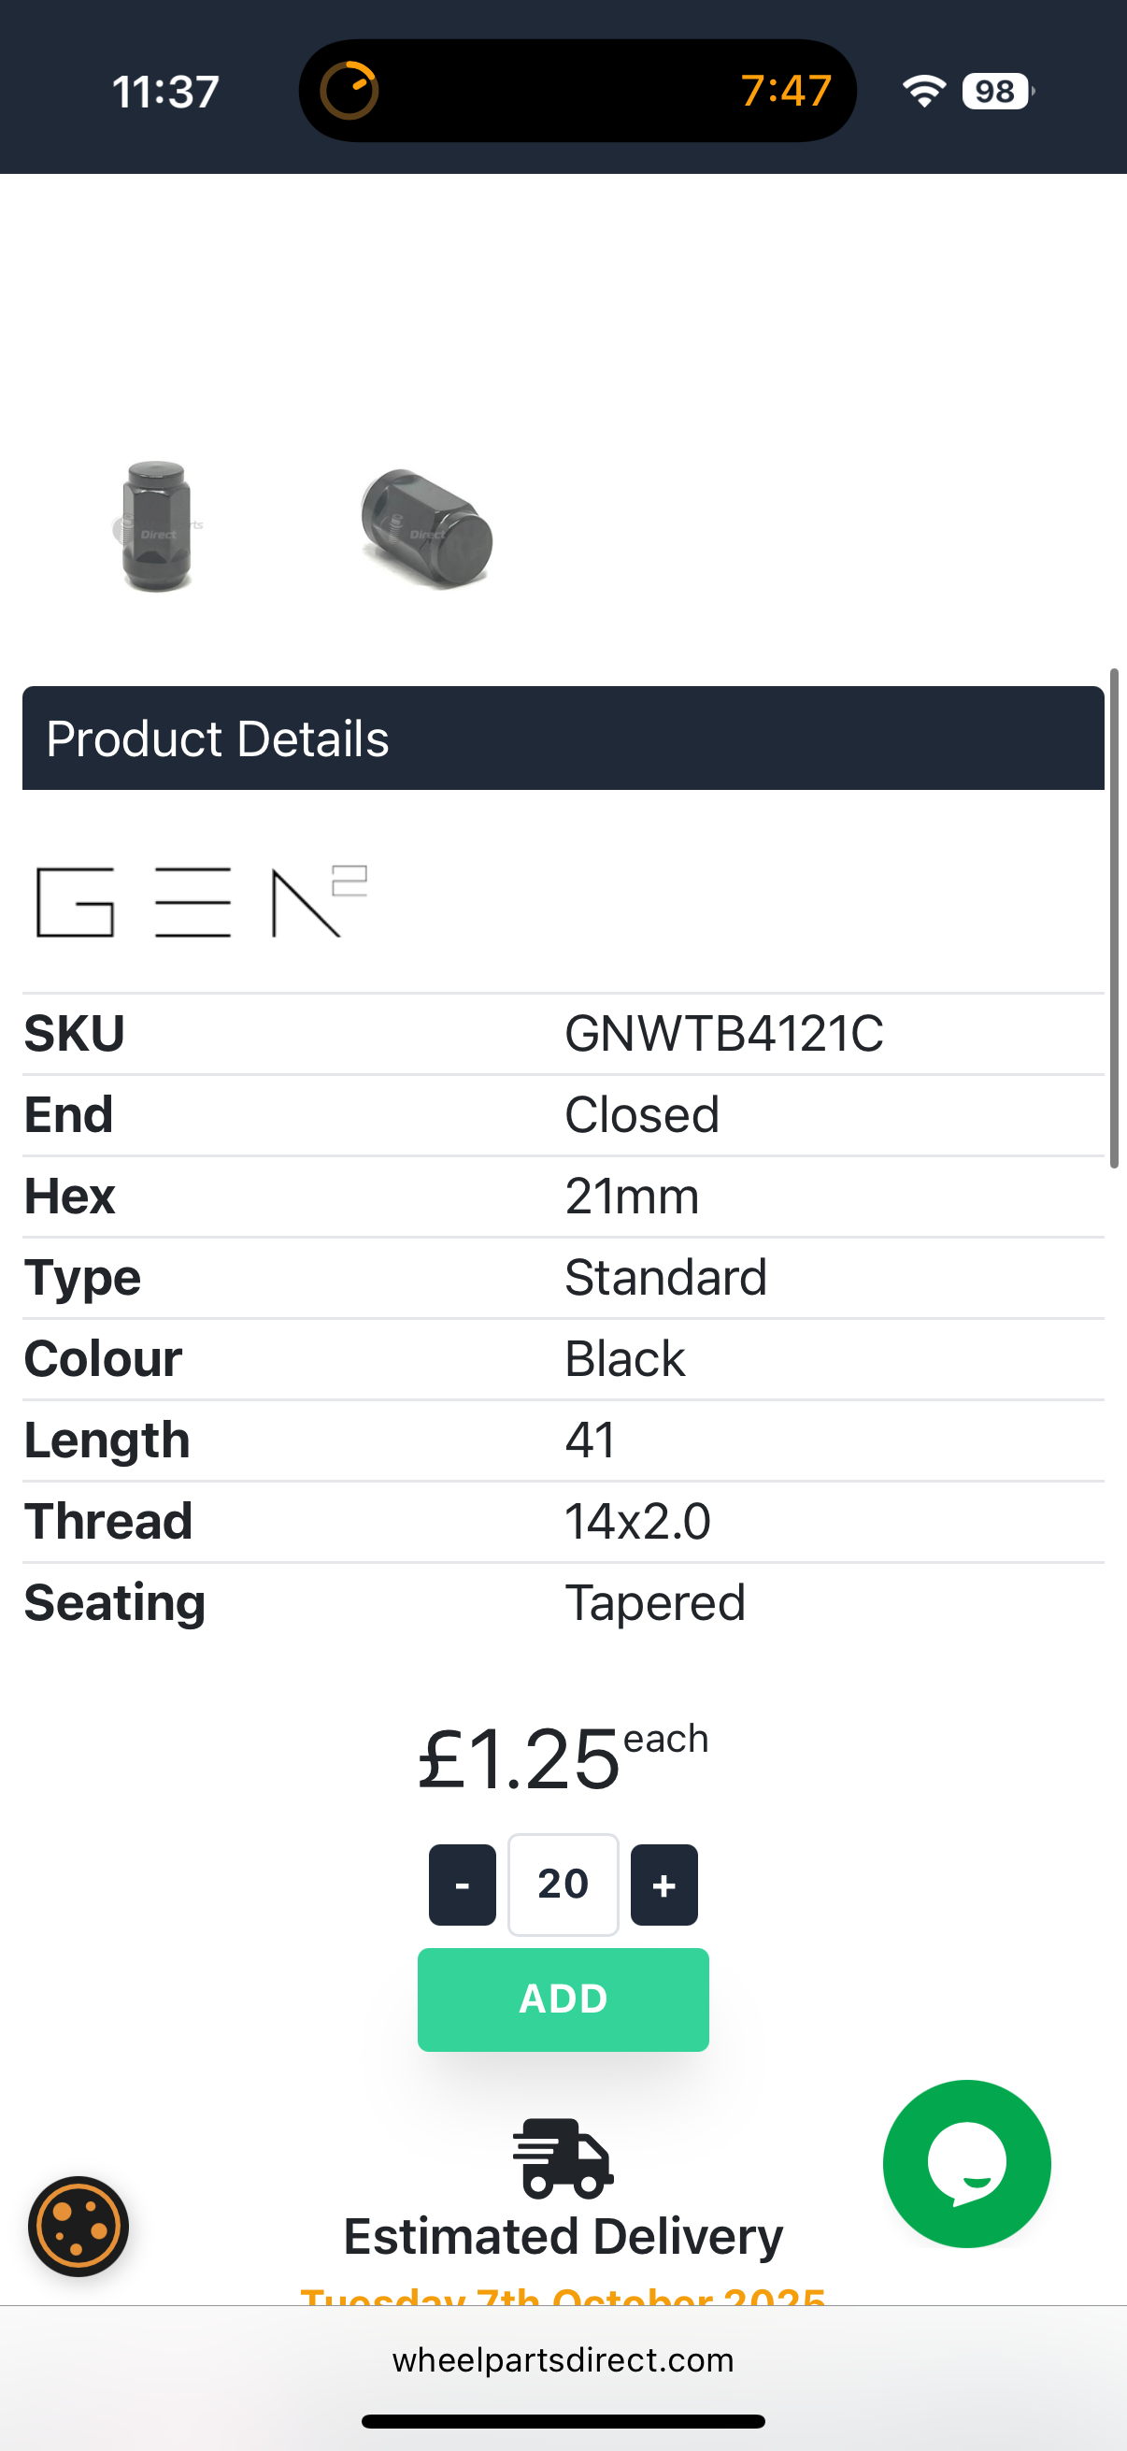The image size is (1127, 2451).
Task: Tap the quantity field showing 20
Action: [563, 1884]
